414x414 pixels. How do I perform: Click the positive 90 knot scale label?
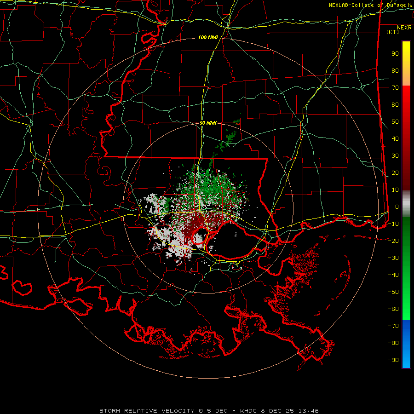point(395,54)
